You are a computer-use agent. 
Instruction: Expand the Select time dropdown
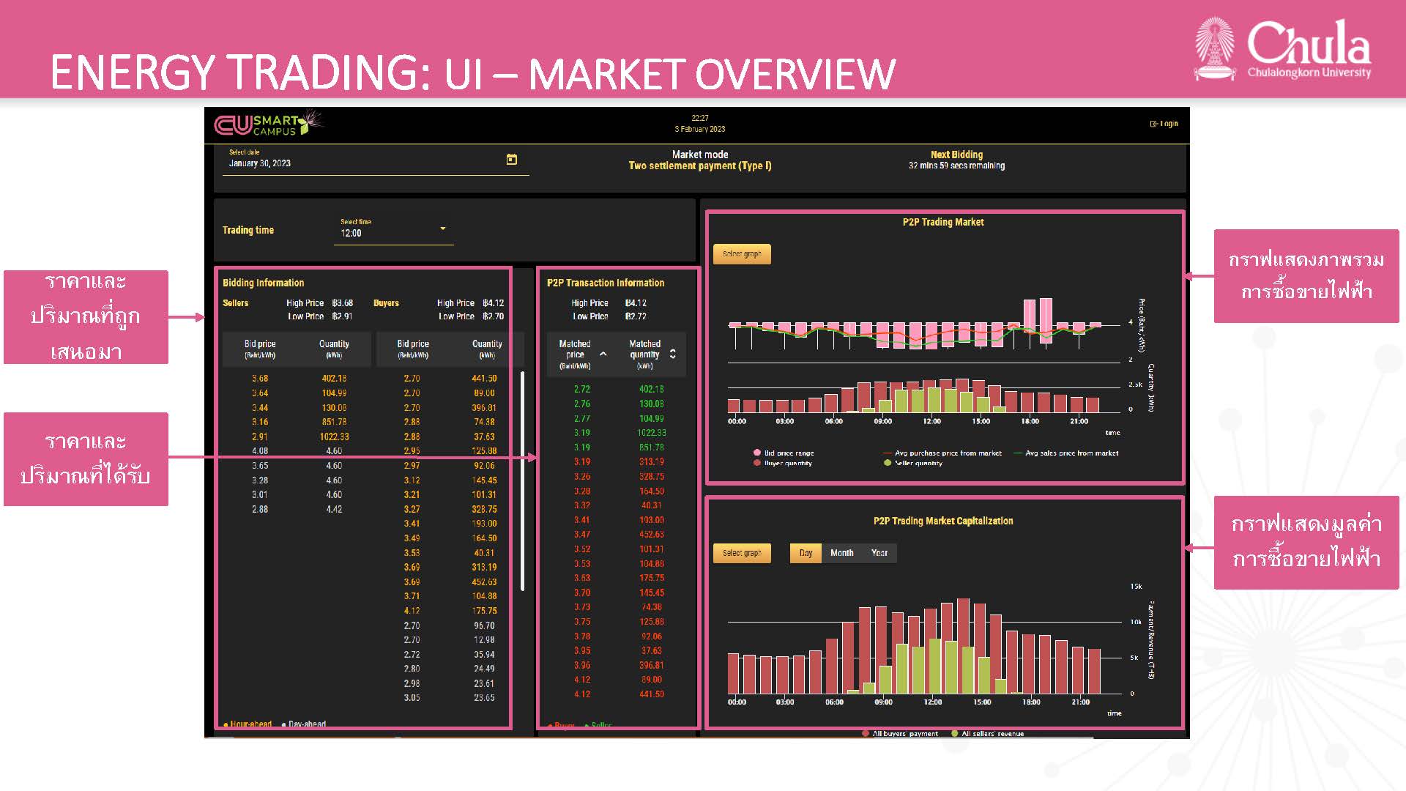click(442, 229)
